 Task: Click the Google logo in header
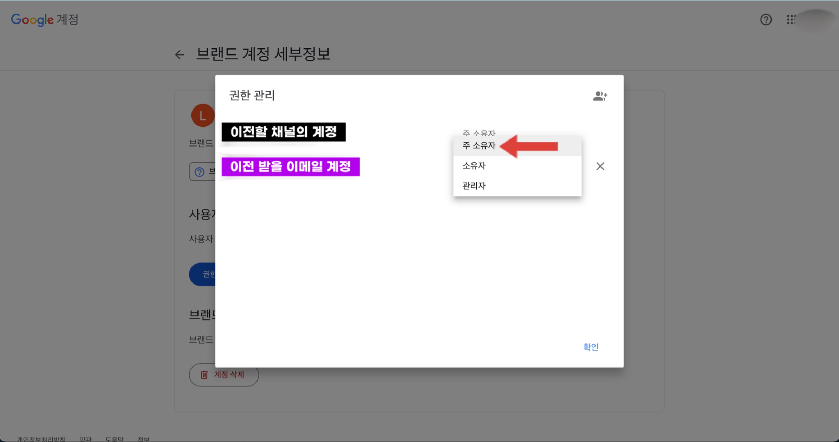(32, 20)
